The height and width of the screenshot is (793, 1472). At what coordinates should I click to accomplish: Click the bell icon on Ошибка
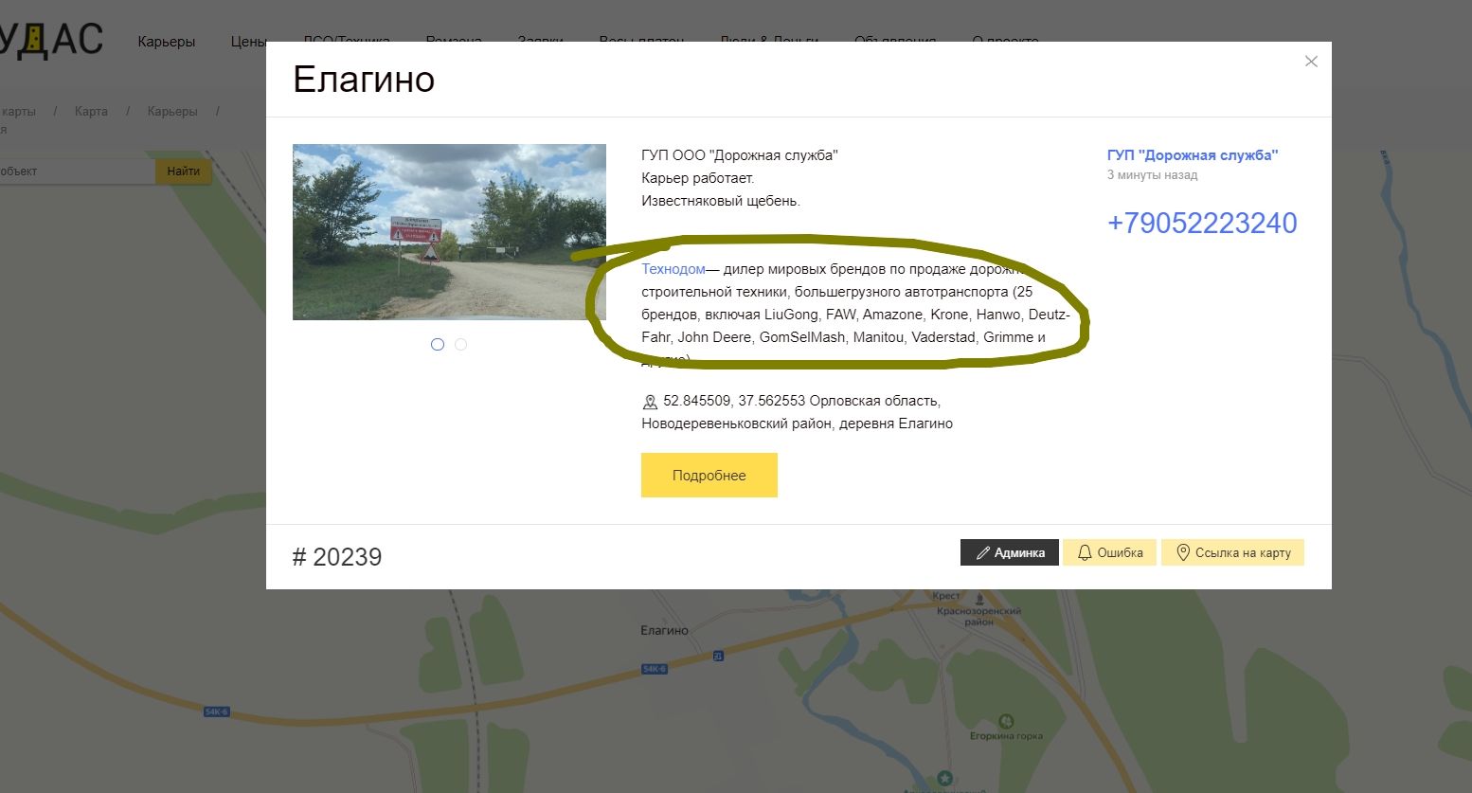1085,552
